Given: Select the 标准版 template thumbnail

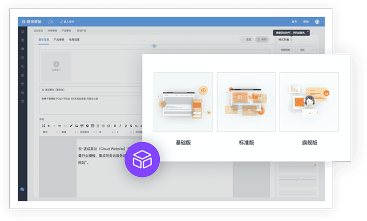Looking at the screenshot, I should pyautogui.click(x=246, y=102).
